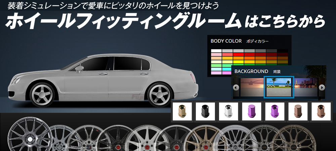Select the palm tree beach background thumbnail
336x151 pixels.
(279, 87)
